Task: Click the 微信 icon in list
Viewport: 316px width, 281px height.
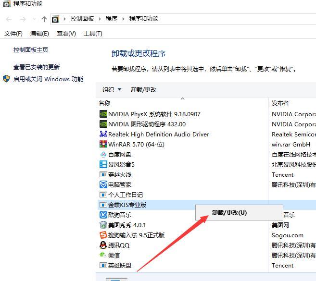Action: tap(103, 256)
